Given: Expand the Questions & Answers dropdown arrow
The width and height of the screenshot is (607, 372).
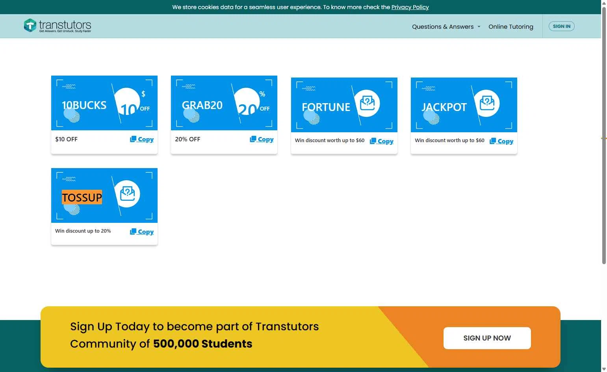Looking at the screenshot, I should (479, 27).
